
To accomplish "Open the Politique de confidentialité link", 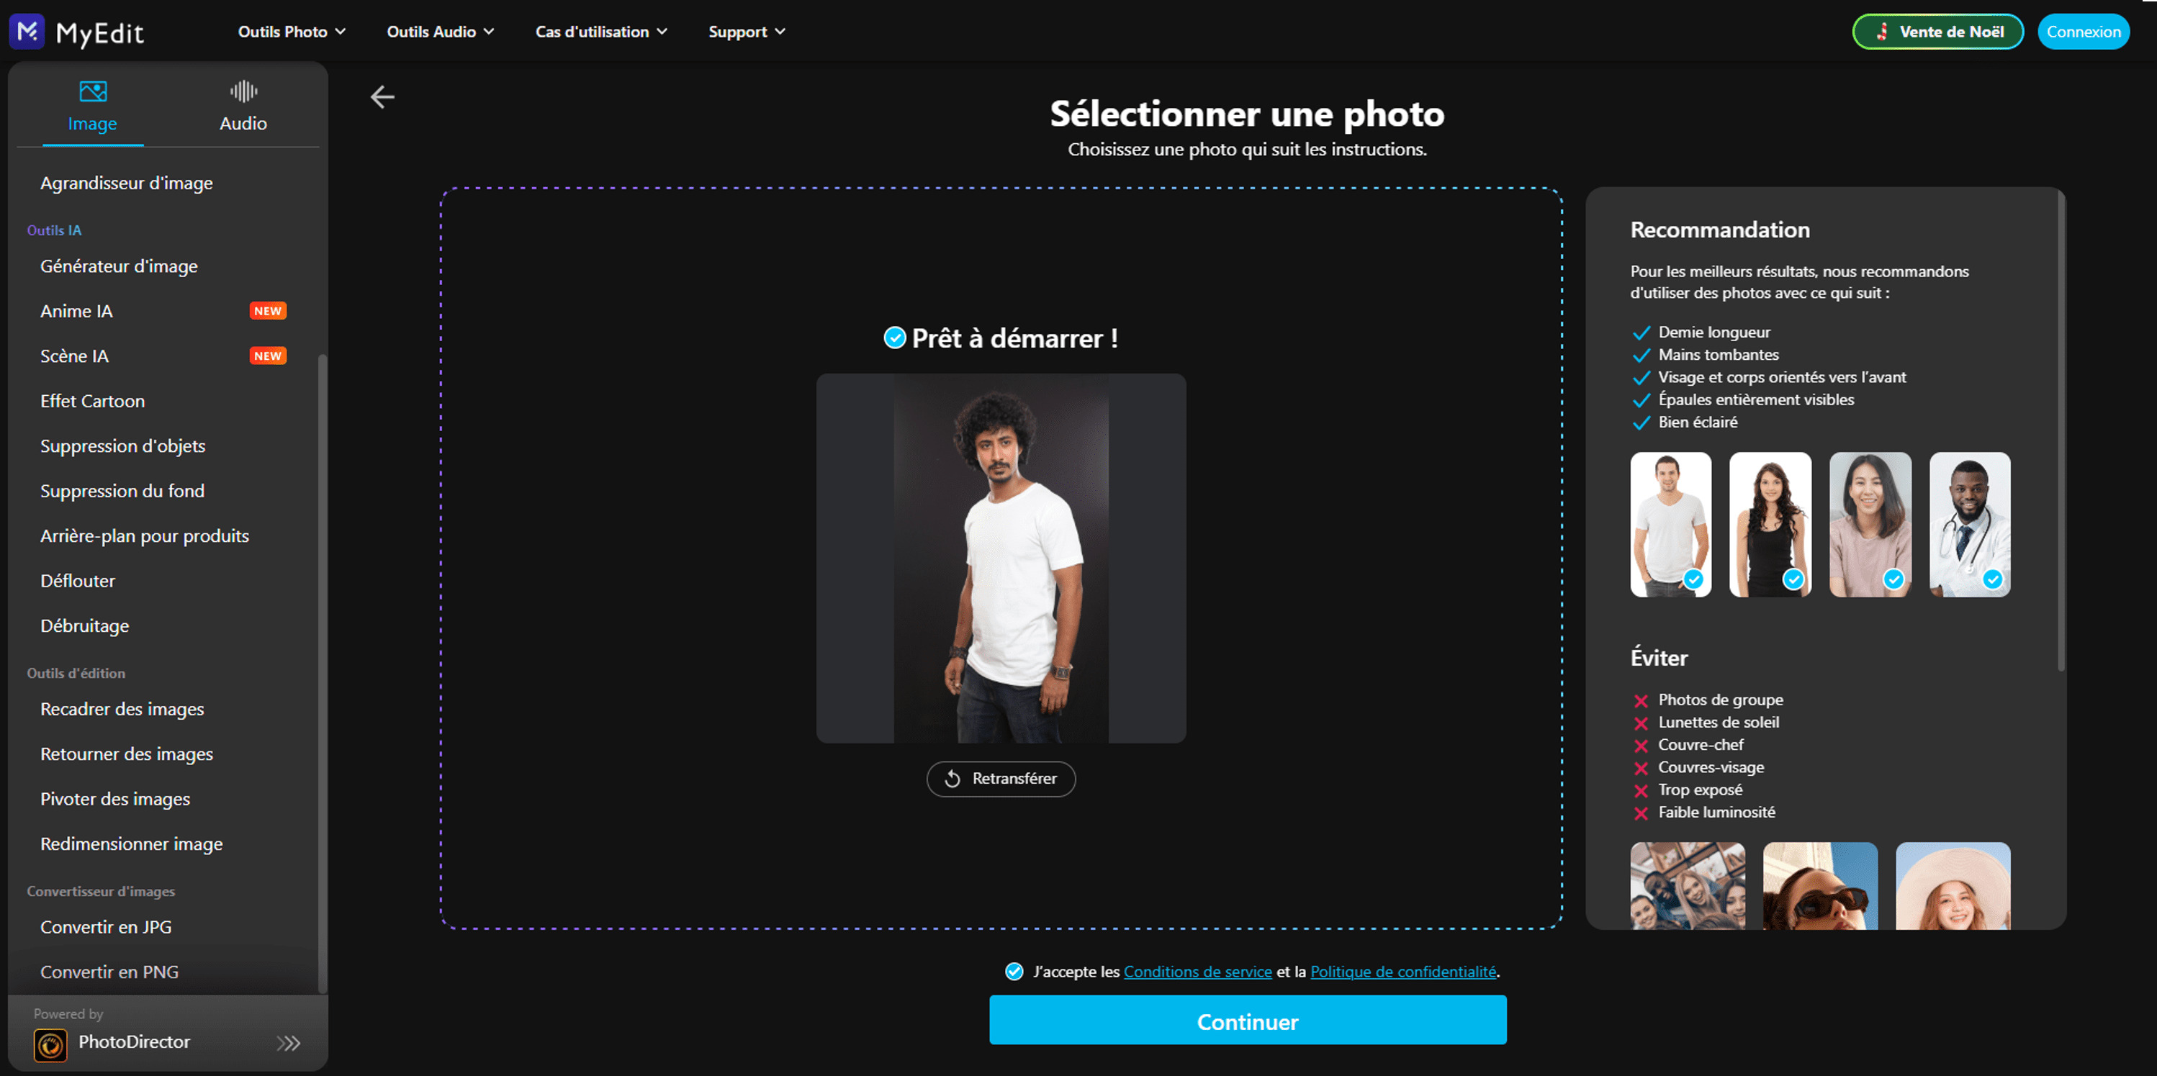I will [1402, 972].
